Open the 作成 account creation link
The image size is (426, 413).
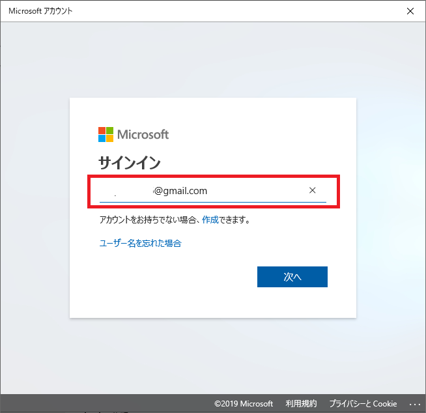pyautogui.click(x=210, y=220)
